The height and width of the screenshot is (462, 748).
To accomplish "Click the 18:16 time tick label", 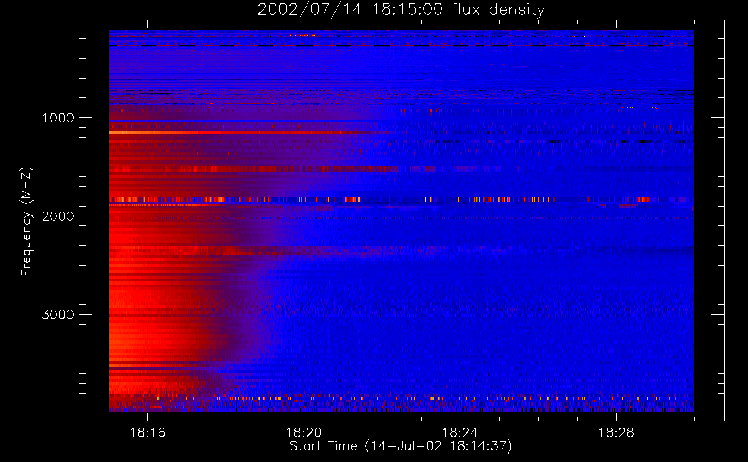I will point(147,433).
